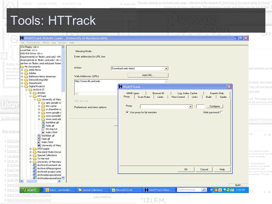The height and width of the screenshot is (204, 272).
Task: Click the Maryland State Docum folder icon
Action: [34, 152]
